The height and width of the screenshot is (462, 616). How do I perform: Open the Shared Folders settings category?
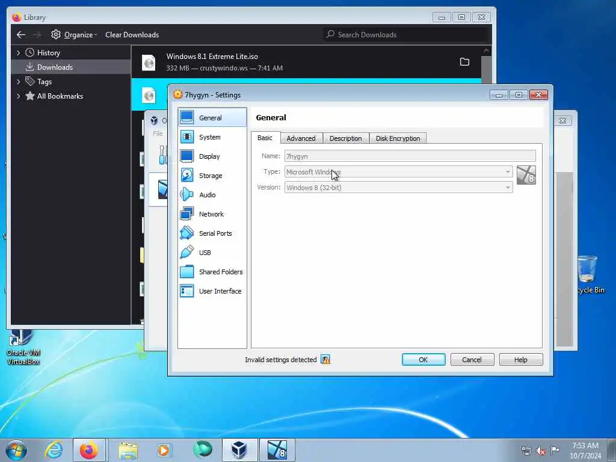coord(212,271)
